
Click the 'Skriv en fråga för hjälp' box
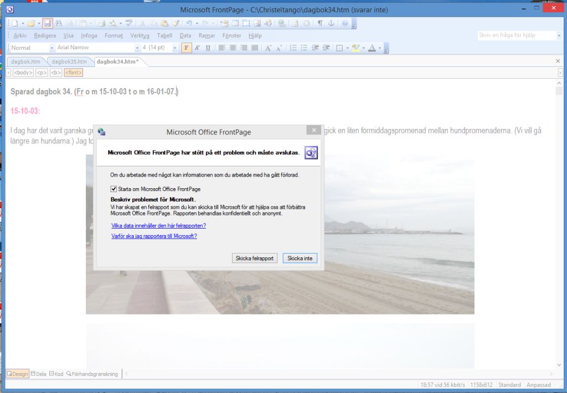(517, 35)
